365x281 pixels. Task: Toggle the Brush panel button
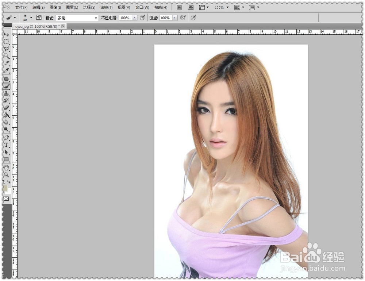tap(39, 18)
